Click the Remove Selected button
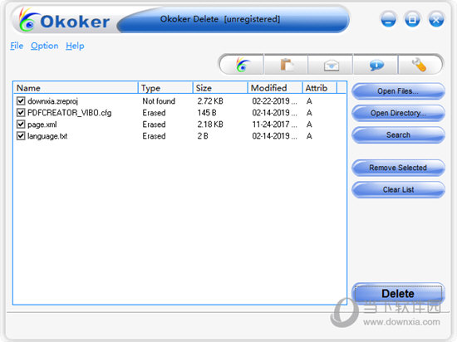Image resolution: width=457 pixels, height=342 pixels. tap(398, 168)
